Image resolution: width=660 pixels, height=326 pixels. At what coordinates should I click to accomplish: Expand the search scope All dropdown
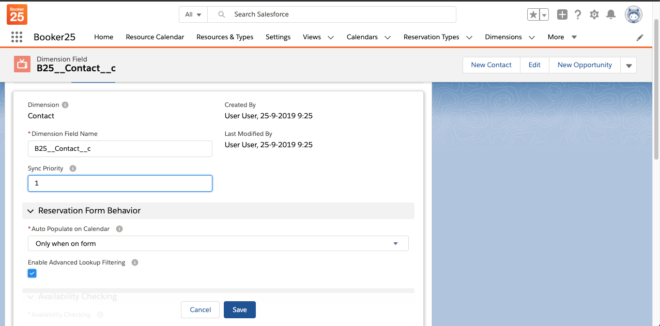(x=193, y=14)
